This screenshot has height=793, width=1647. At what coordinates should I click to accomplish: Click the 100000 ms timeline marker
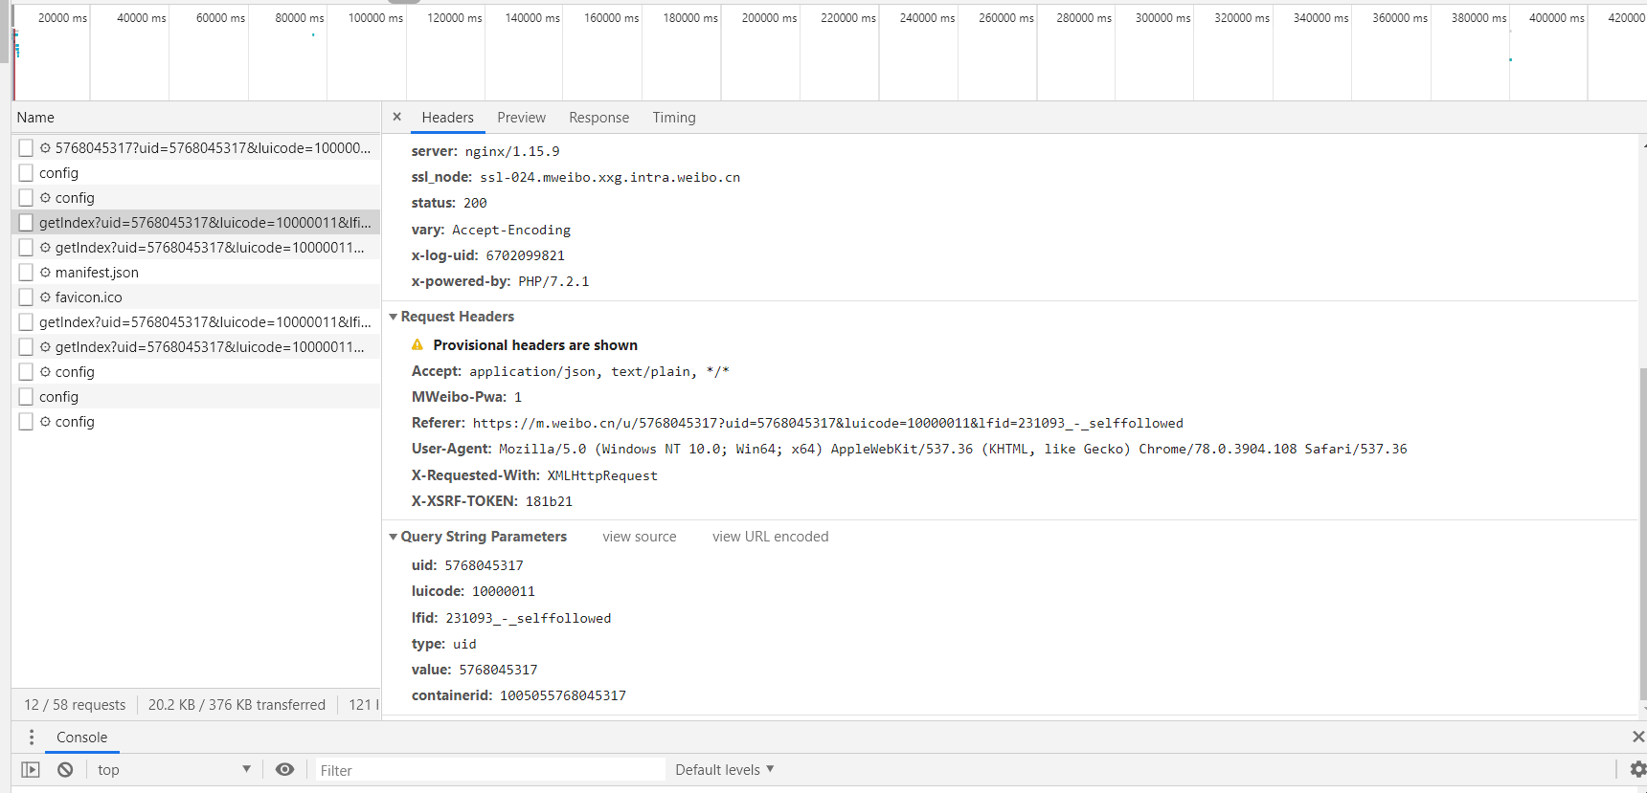pos(375,18)
